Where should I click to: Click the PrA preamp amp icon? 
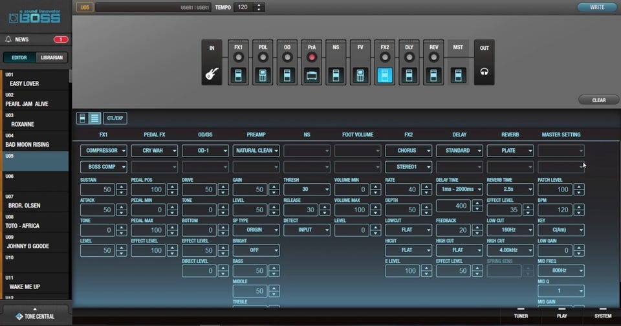pyautogui.click(x=312, y=75)
